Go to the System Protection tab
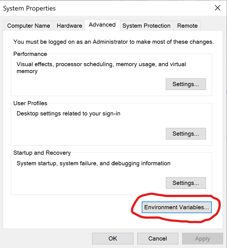This screenshot has width=227, height=248. pos(146,26)
